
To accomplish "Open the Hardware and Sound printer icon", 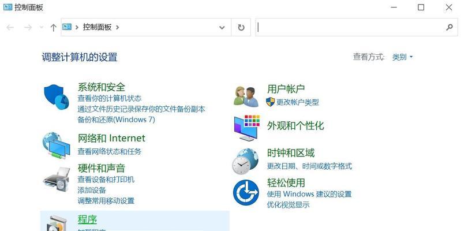I will pyautogui.click(x=57, y=179).
